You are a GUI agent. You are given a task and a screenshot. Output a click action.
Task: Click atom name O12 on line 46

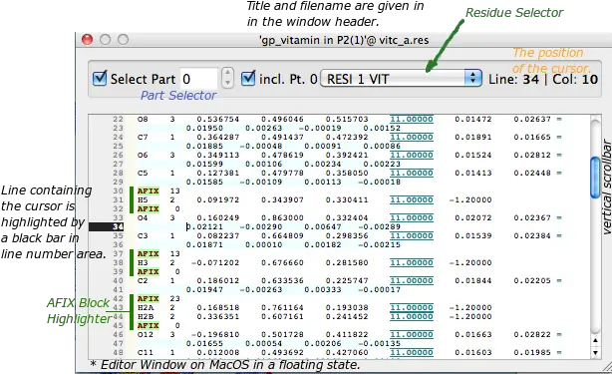pyautogui.click(x=146, y=334)
